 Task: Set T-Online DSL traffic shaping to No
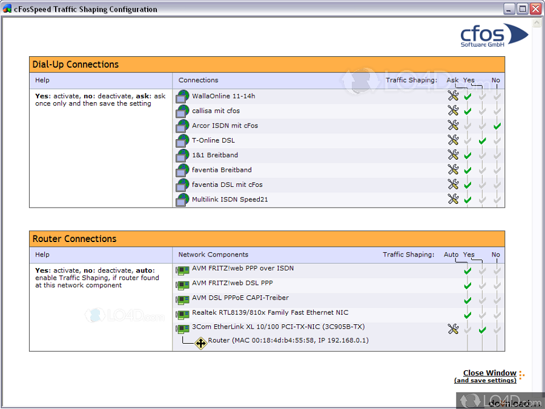[x=497, y=140]
